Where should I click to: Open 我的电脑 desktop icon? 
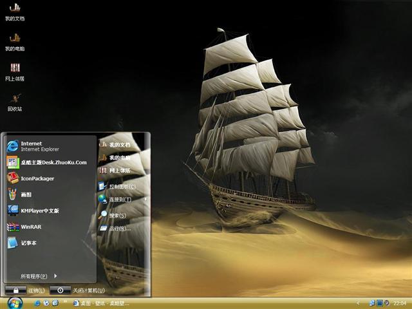pos(15,42)
